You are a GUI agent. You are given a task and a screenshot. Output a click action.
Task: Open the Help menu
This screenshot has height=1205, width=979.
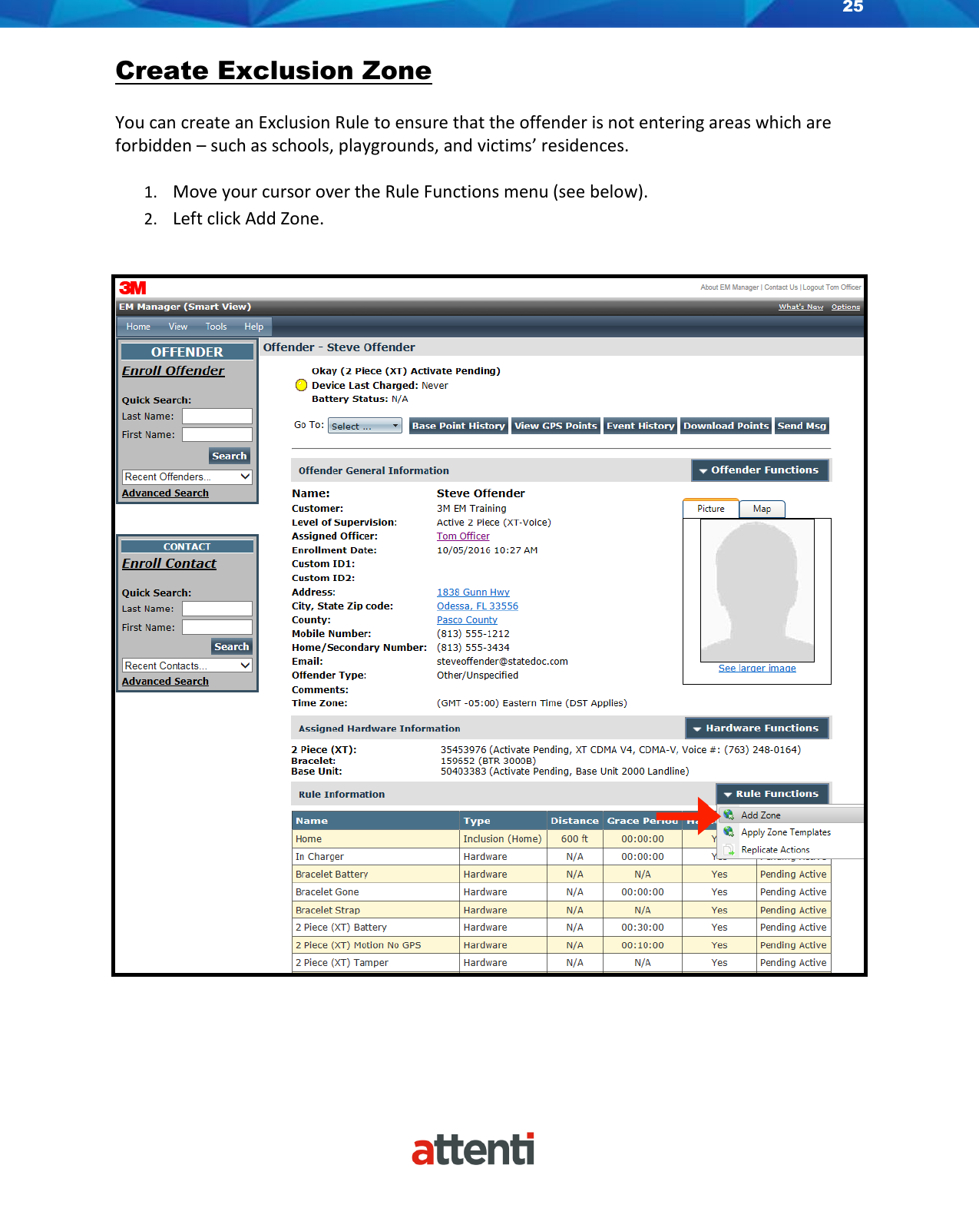254,327
